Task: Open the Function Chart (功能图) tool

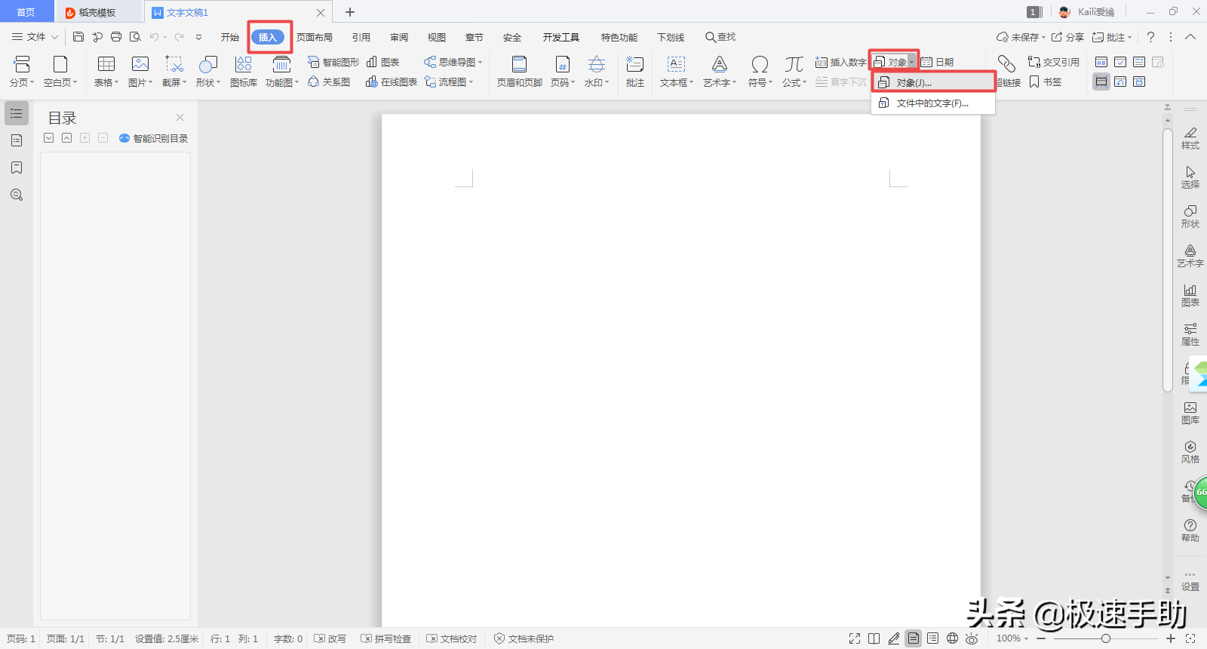Action: [x=282, y=72]
